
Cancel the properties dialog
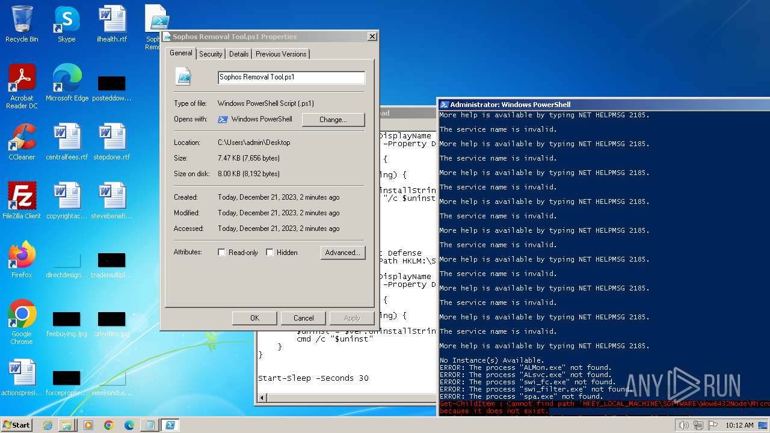point(304,318)
